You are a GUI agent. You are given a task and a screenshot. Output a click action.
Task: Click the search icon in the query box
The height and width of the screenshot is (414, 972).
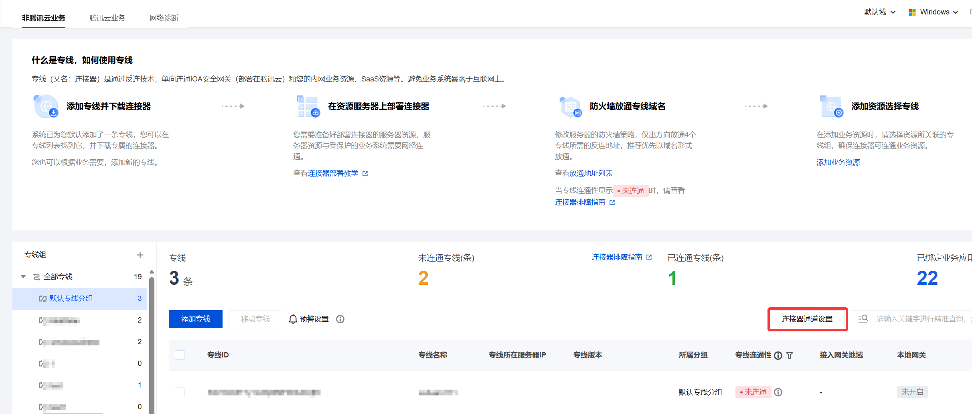coord(863,319)
